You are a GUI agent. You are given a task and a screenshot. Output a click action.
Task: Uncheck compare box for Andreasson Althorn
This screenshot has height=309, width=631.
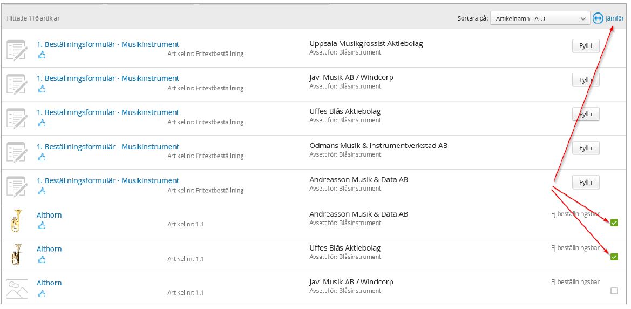pyautogui.click(x=614, y=223)
